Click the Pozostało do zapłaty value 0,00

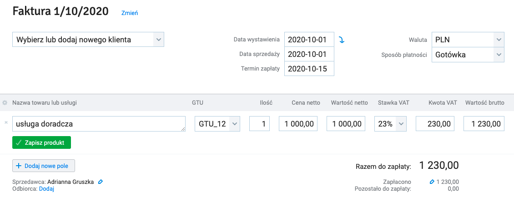point(453,189)
